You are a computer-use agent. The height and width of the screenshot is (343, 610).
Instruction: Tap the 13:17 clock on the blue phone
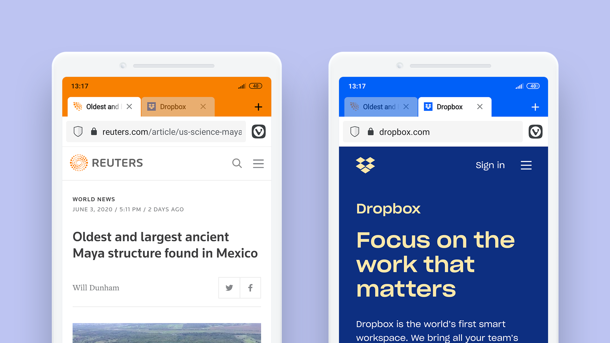pos(357,86)
